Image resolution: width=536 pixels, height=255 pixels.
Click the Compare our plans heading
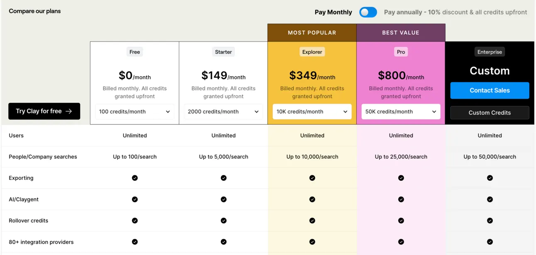point(35,11)
